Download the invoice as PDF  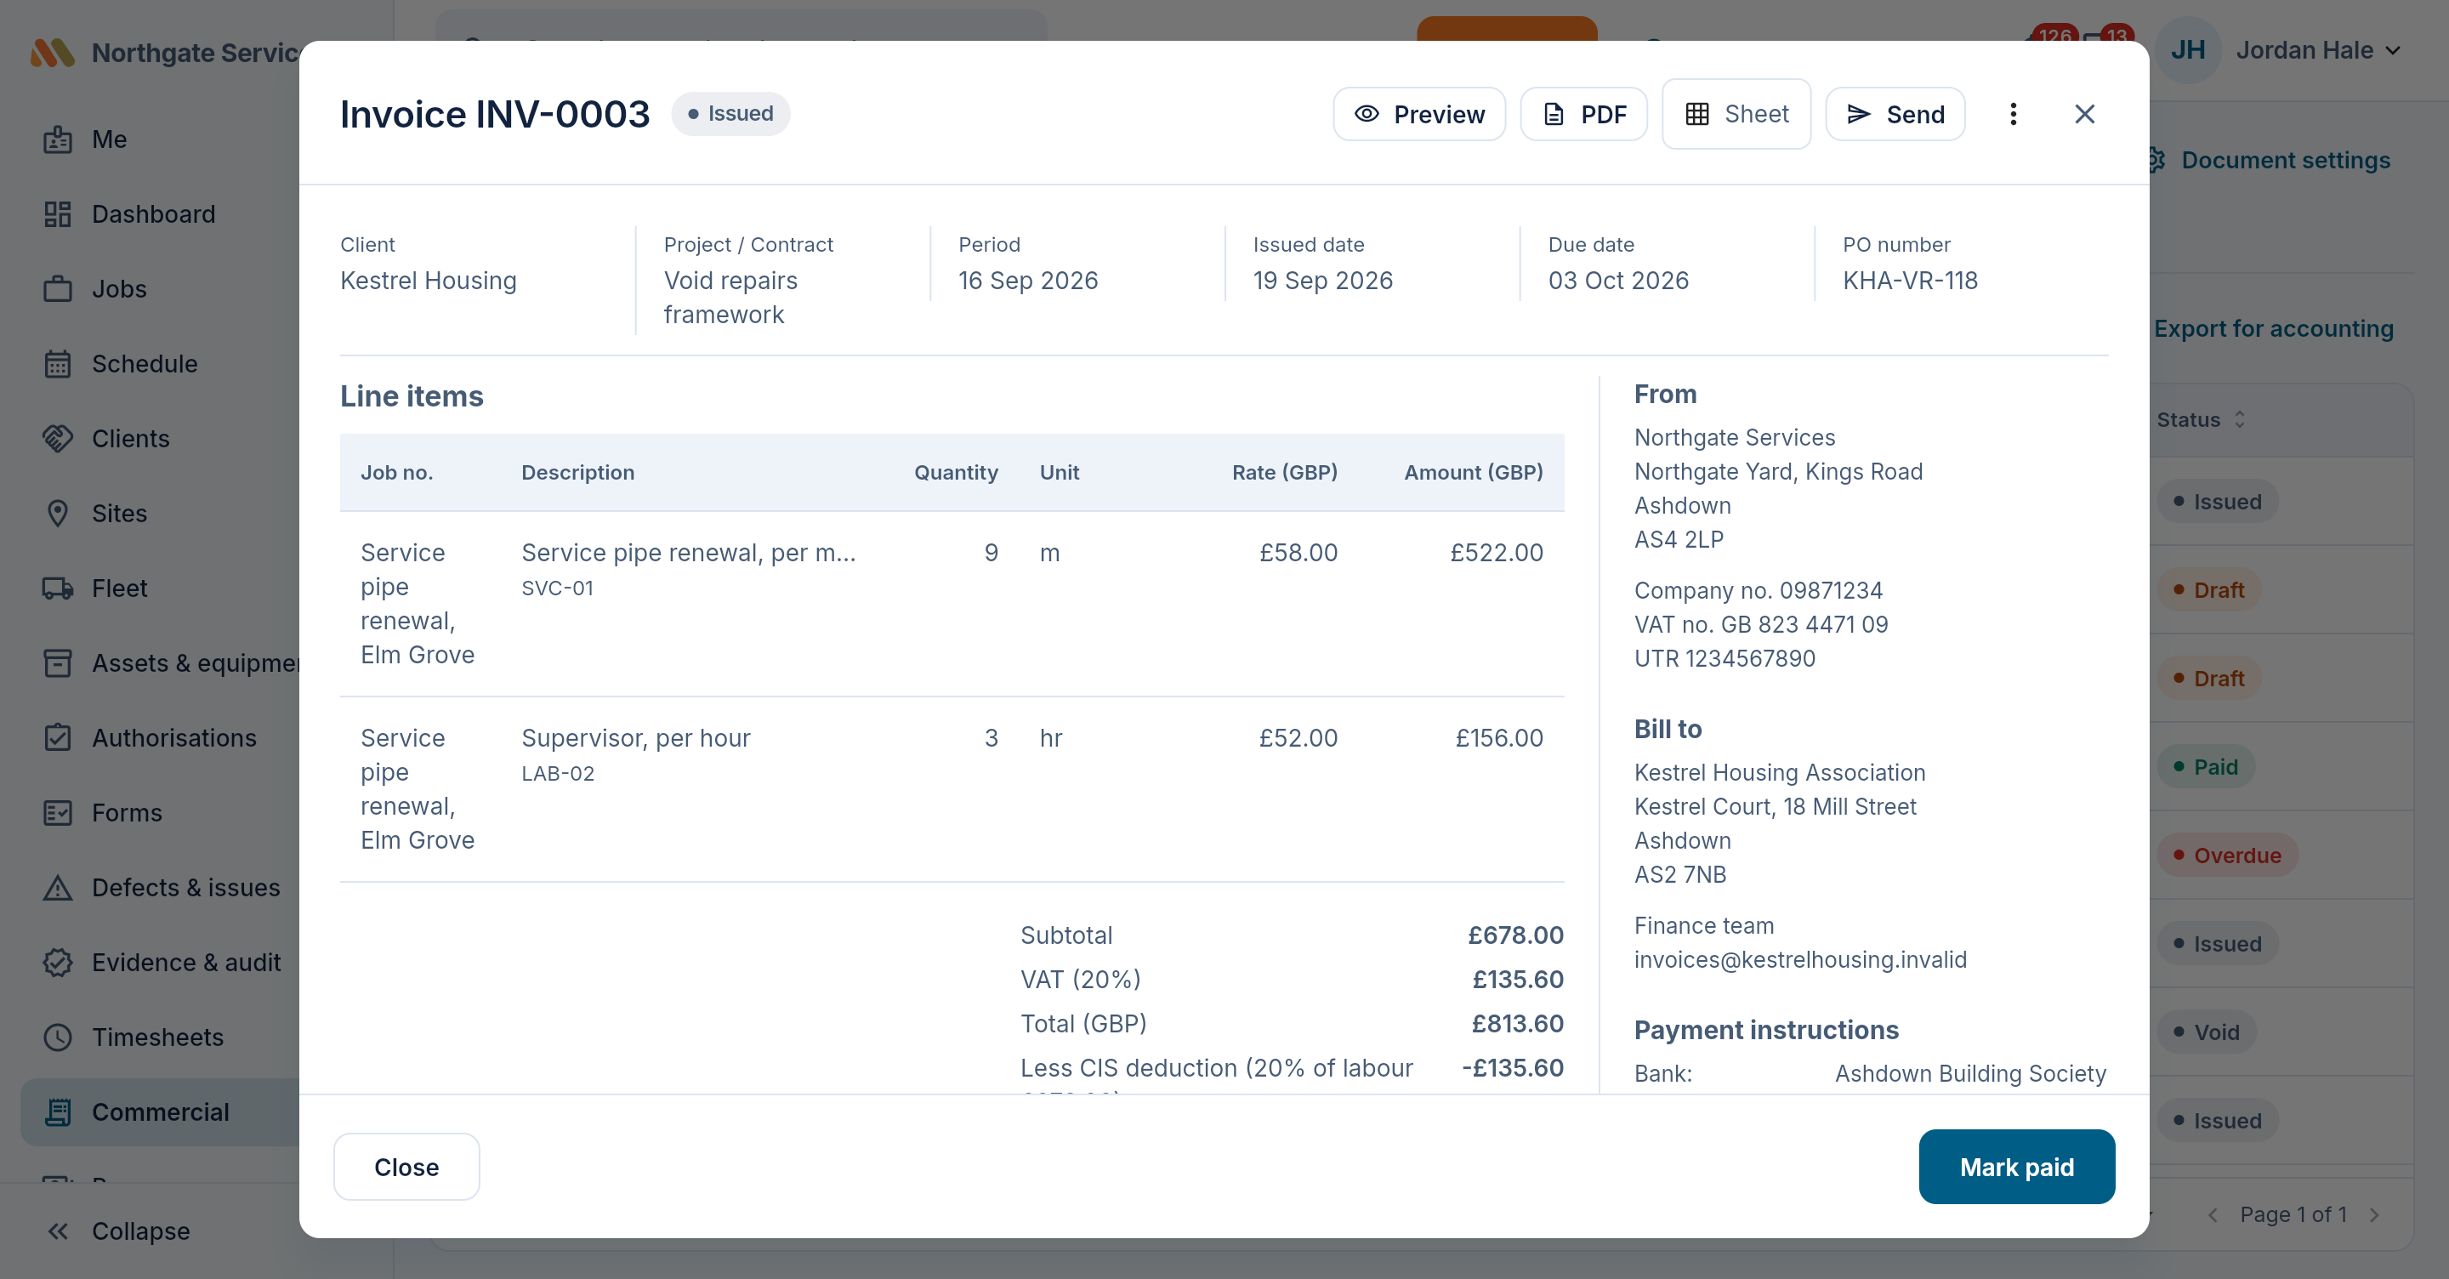pos(1582,114)
